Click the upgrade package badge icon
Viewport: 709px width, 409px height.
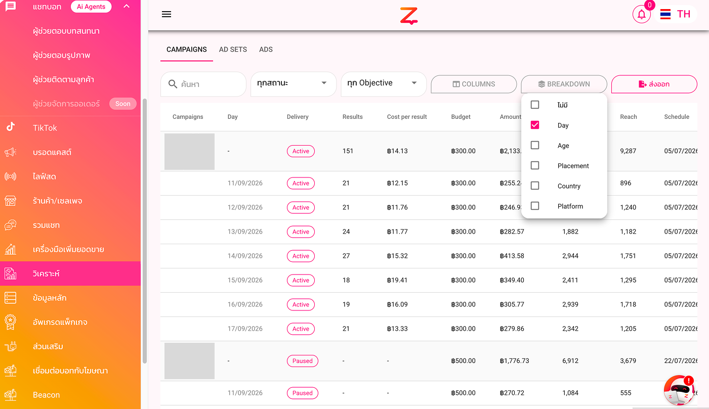(11, 322)
